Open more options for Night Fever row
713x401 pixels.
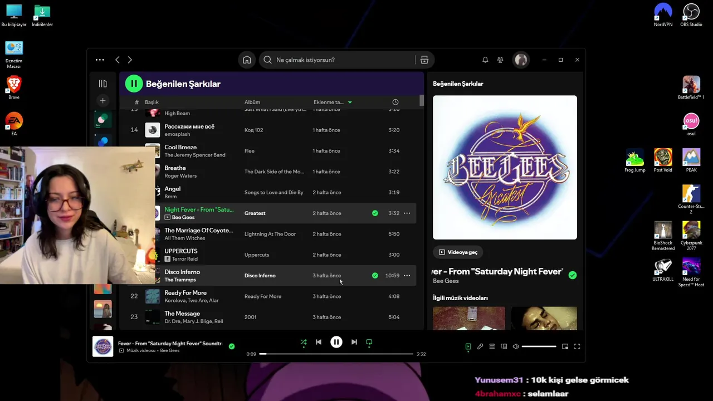(407, 213)
